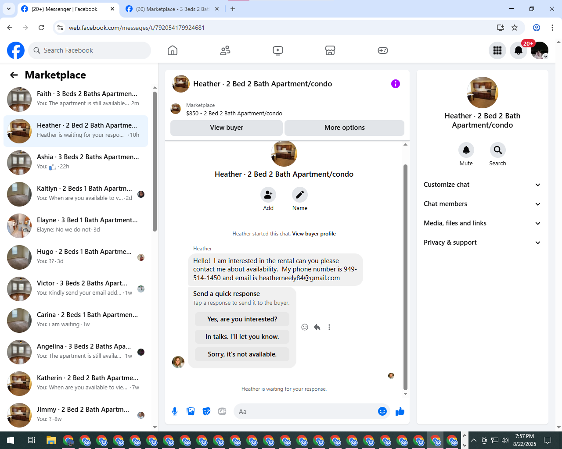Open emoji picker in message box
This screenshot has height=449, width=562.
[x=382, y=411]
